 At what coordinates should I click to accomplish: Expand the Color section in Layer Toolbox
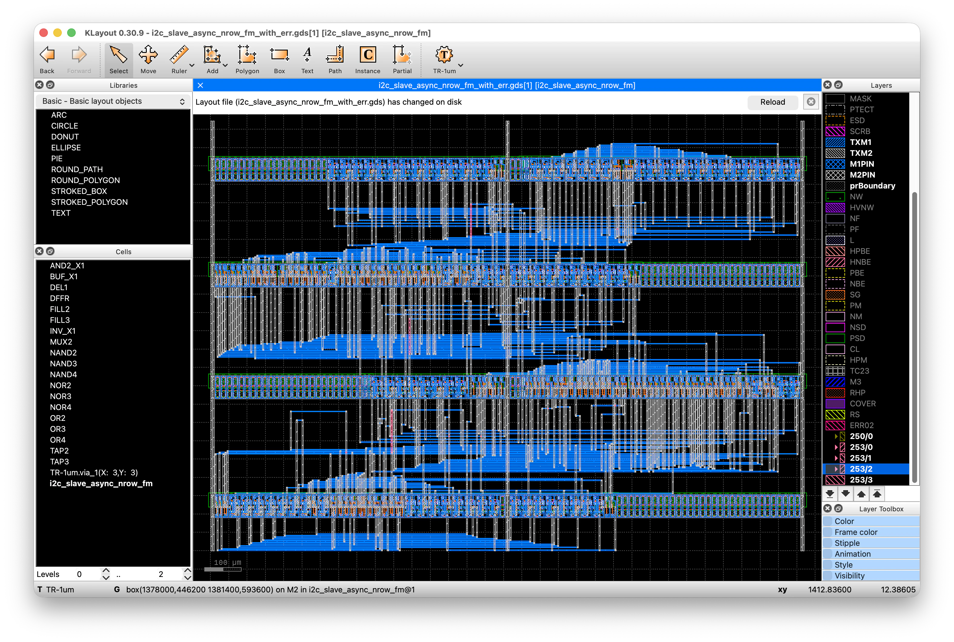click(x=871, y=521)
